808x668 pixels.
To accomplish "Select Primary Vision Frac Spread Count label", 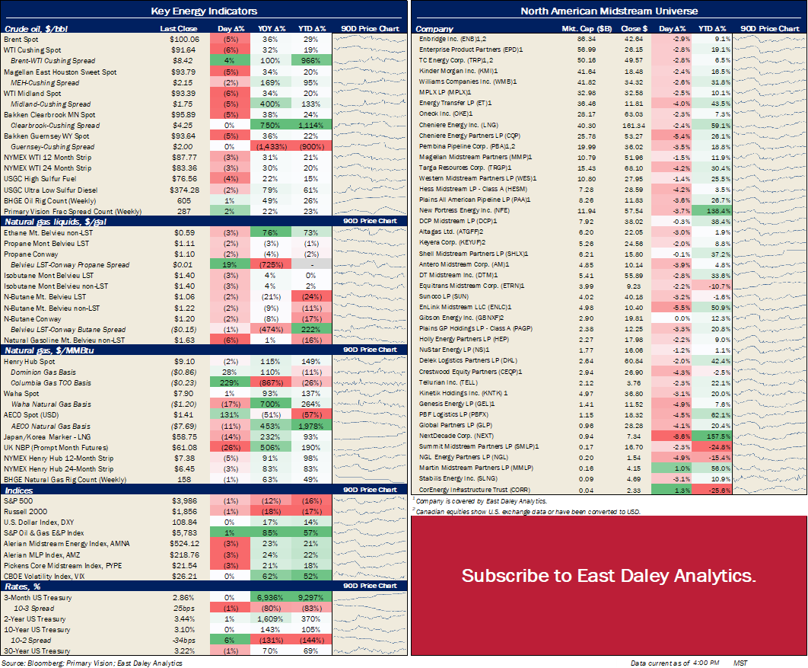I will (x=72, y=212).
